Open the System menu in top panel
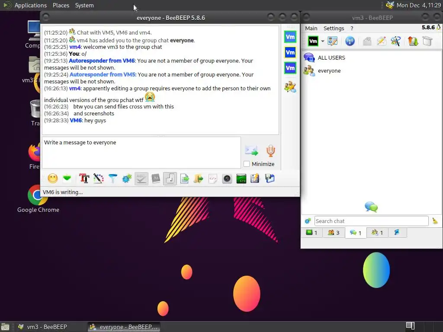 pos(84,5)
